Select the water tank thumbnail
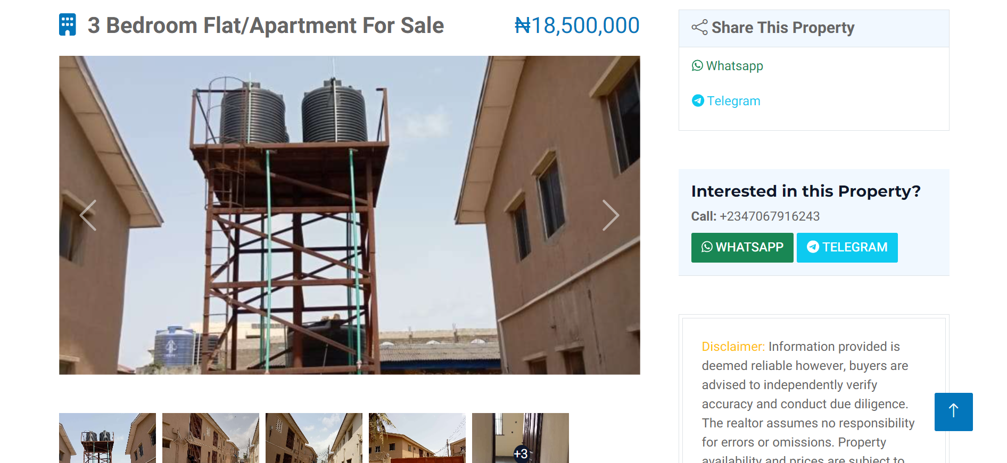This screenshot has height=463, width=1007. click(x=107, y=438)
